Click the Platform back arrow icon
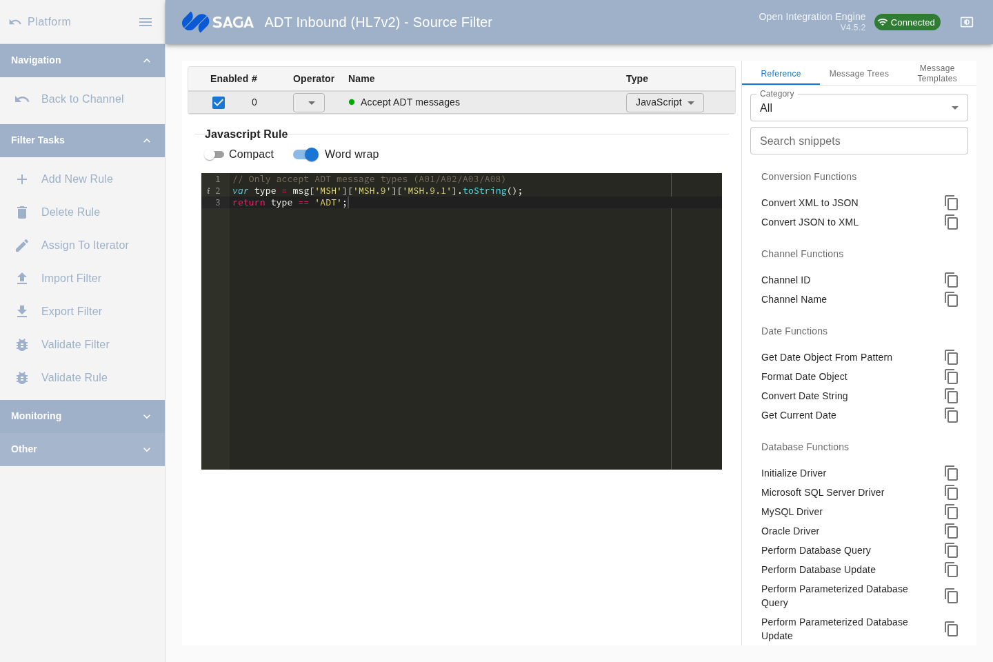This screenshot has height=662, width=993. (15, 22)
